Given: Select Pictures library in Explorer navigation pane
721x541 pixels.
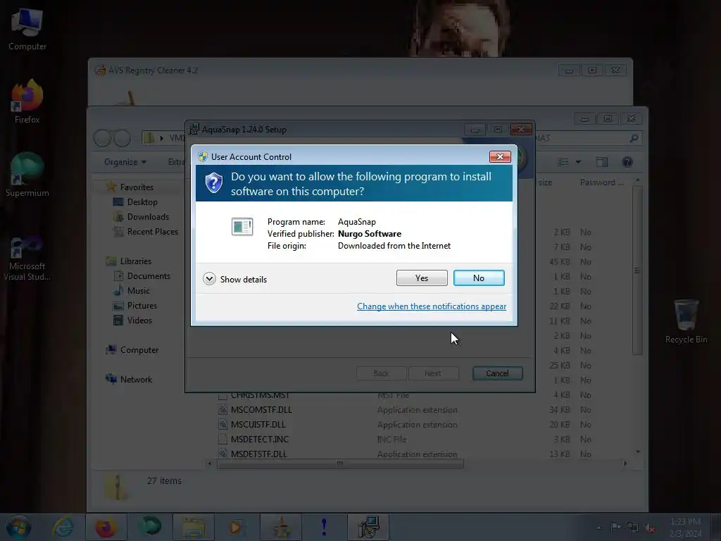Looking at the screenshot, I should click(x=142, y=306).
